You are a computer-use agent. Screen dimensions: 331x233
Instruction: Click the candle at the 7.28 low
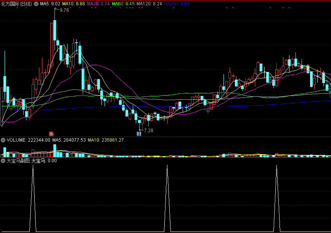click(139, 121)
